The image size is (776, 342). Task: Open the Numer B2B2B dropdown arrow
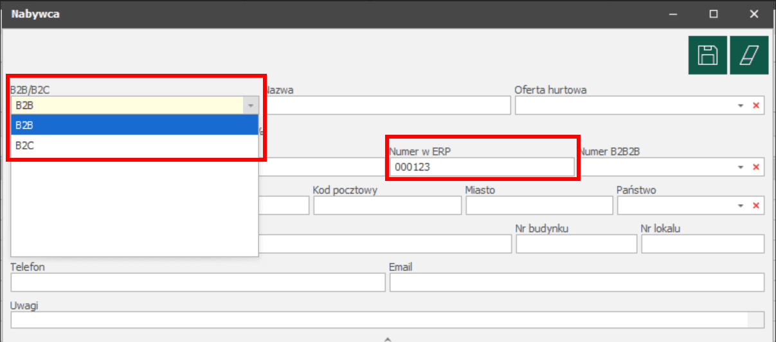point(741,167)
